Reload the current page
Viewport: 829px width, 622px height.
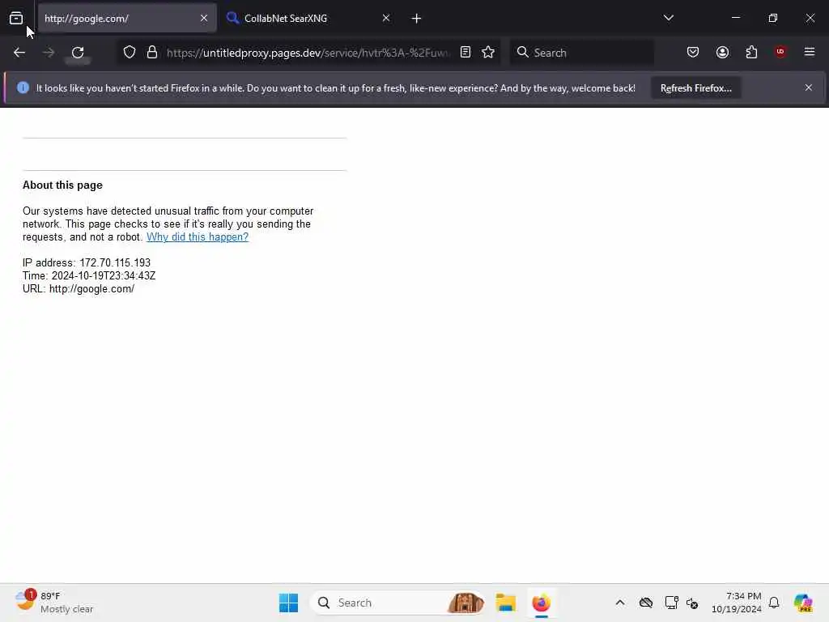tap(78, 53)
